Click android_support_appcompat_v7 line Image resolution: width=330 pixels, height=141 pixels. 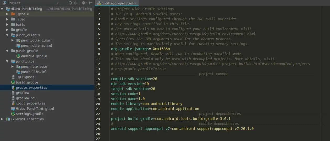(x=182, y=129)
